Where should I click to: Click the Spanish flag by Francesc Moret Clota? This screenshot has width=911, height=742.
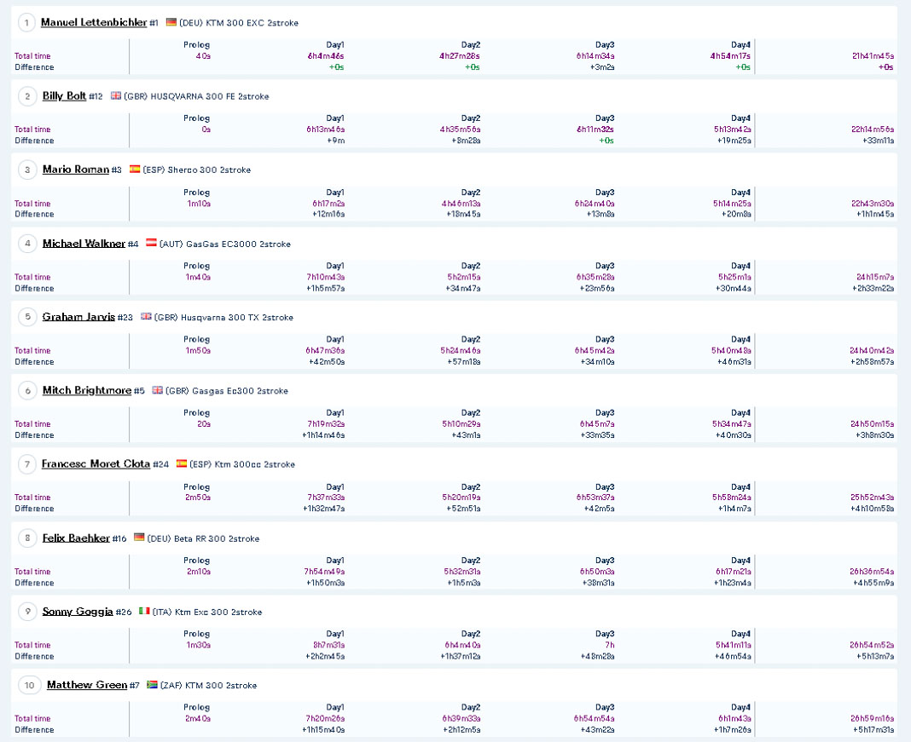point(182,463)
